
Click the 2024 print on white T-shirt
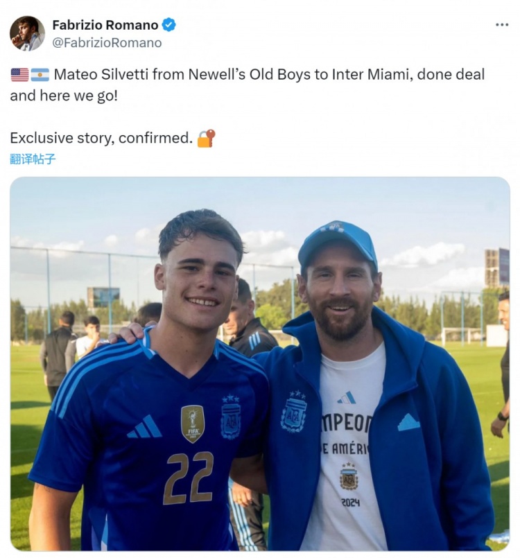350,503
